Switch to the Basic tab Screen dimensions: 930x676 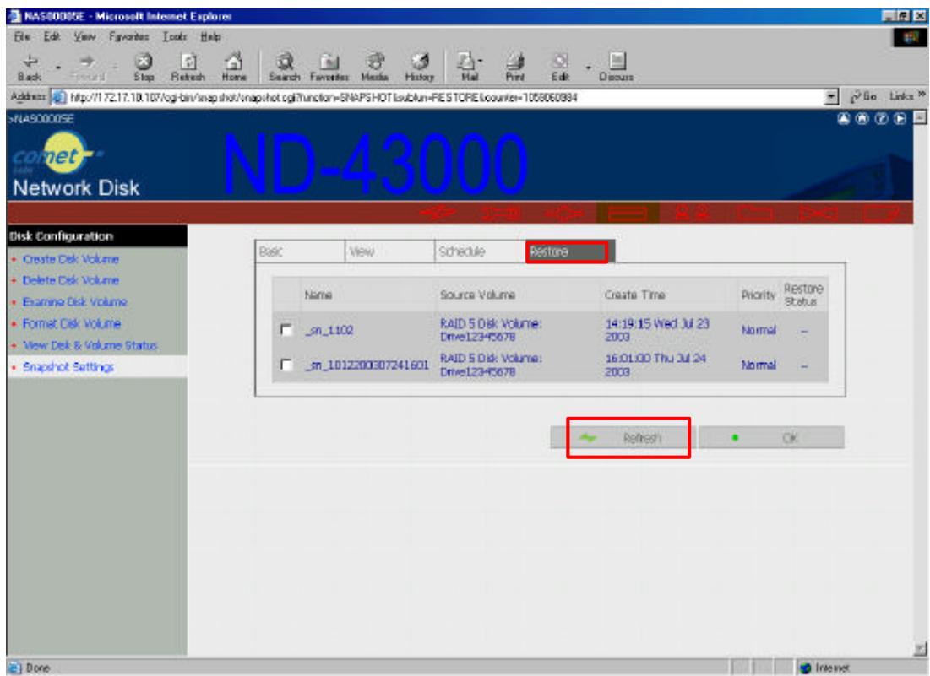pyautogui.click(x=300, y=251)
